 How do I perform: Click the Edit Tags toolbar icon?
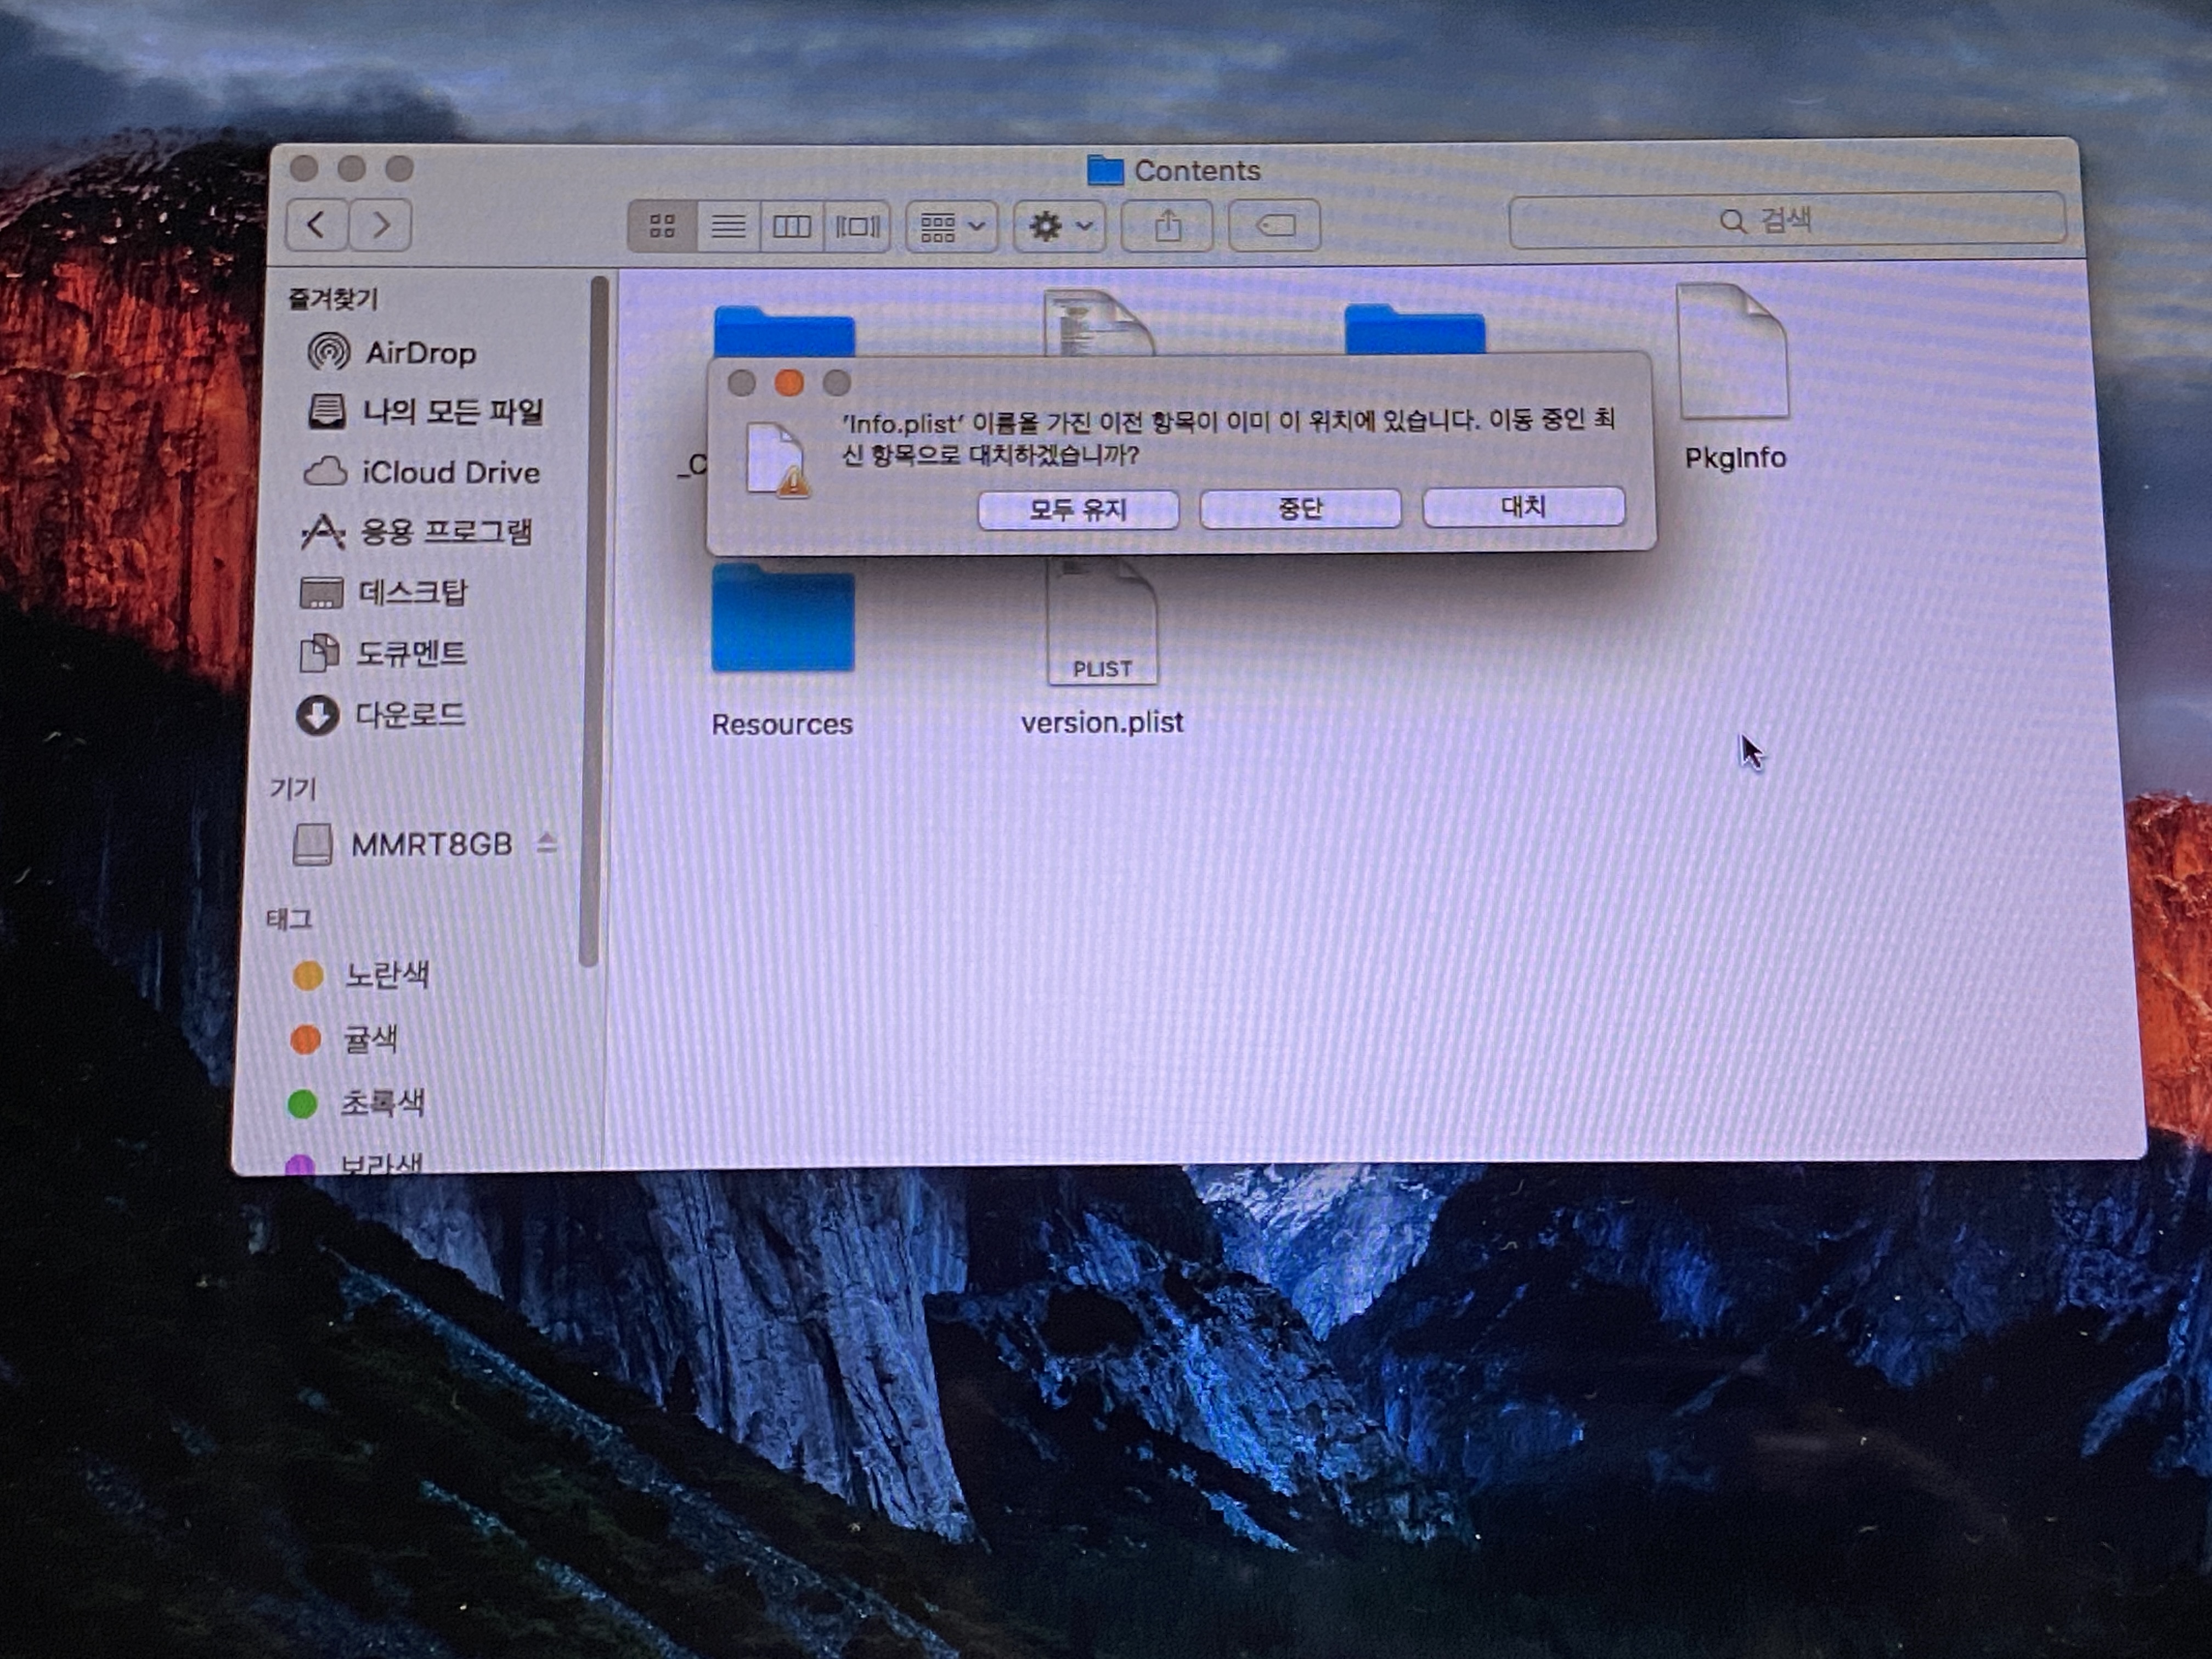[x=1274, y=225]
